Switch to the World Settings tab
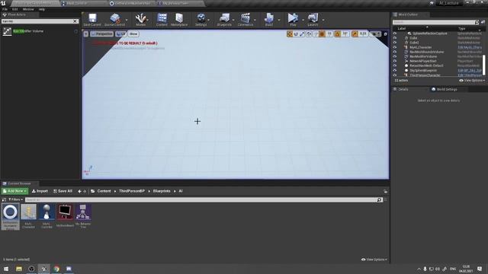 click(x=447, y=90)
